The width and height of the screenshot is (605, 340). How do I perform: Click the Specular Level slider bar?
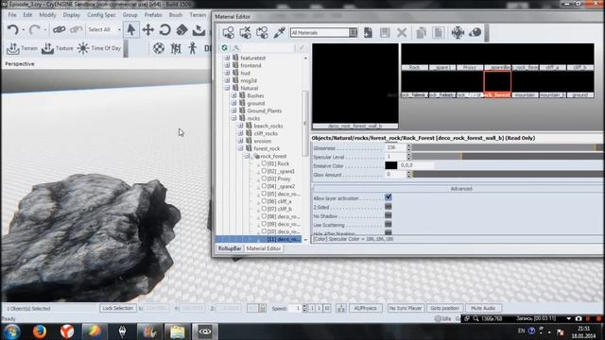click(508, 157)
